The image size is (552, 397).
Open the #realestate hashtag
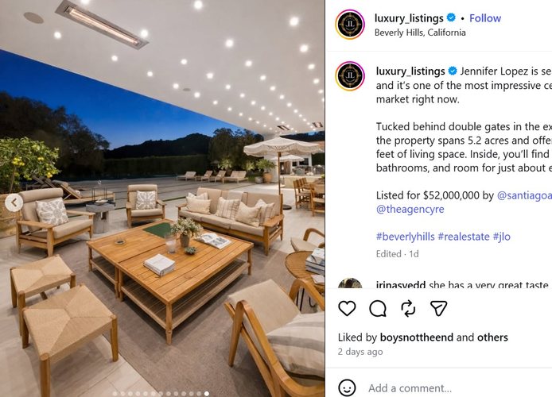(x=464, y=237)
